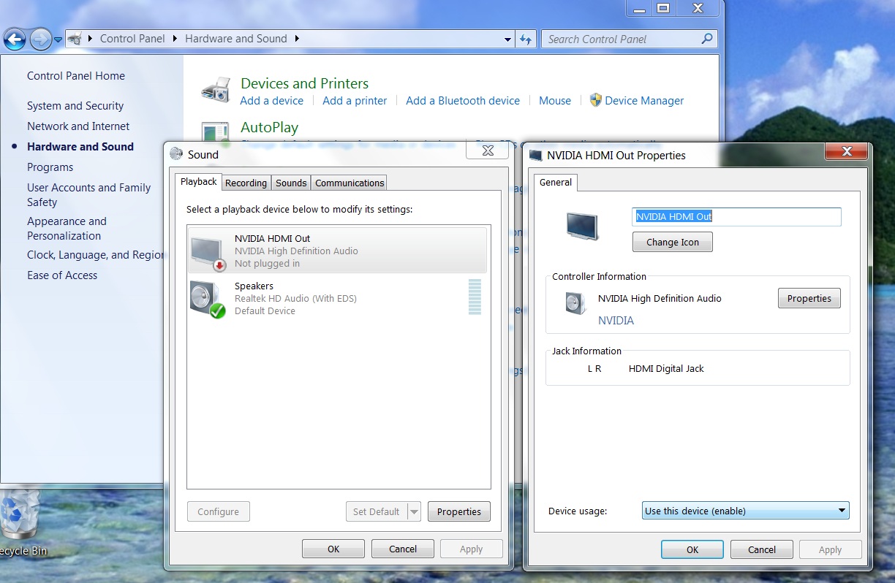Click the NVIDIA HDMI Out monitor icon in list
895x583 pixels.
click(208, 251)
